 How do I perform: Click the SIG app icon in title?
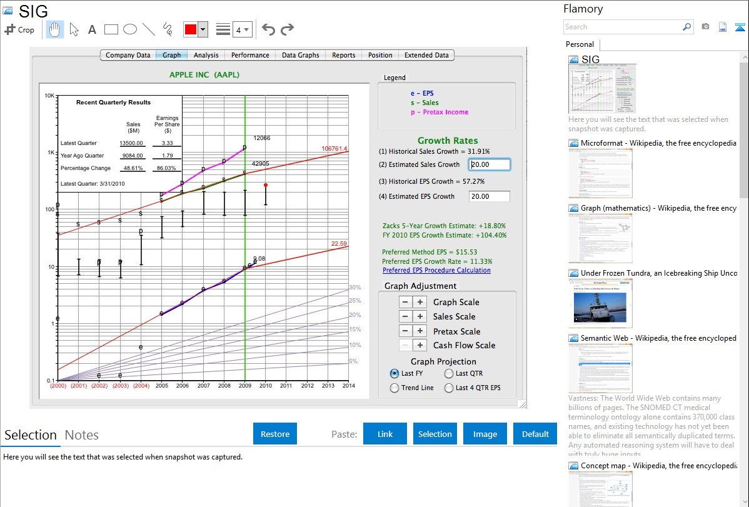(x=8, y=11)
